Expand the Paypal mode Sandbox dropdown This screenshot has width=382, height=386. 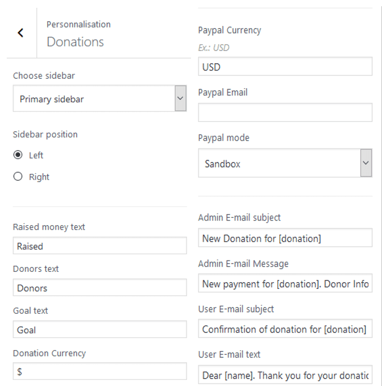366,163
